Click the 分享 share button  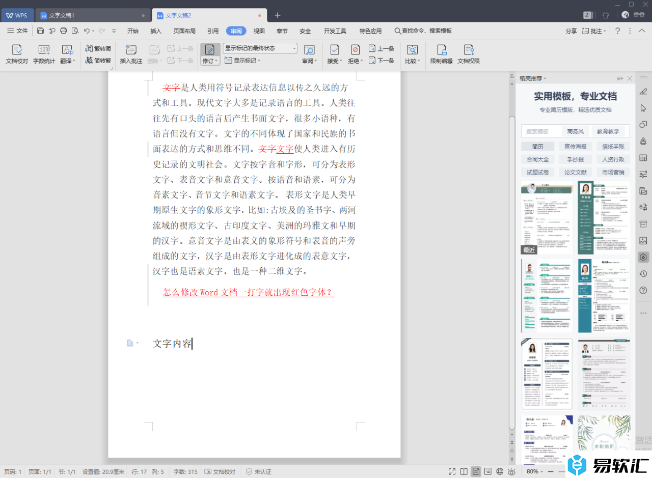pos(571,31)
